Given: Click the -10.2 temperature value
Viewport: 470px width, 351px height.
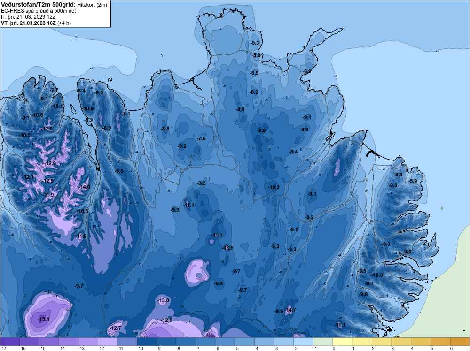Looking at the screenshot, I should coord(274,187).
